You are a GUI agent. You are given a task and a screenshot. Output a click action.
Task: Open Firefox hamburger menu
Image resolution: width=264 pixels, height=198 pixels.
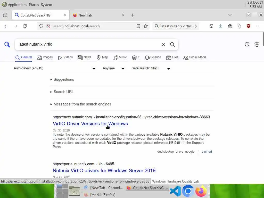tap(258, 26)
